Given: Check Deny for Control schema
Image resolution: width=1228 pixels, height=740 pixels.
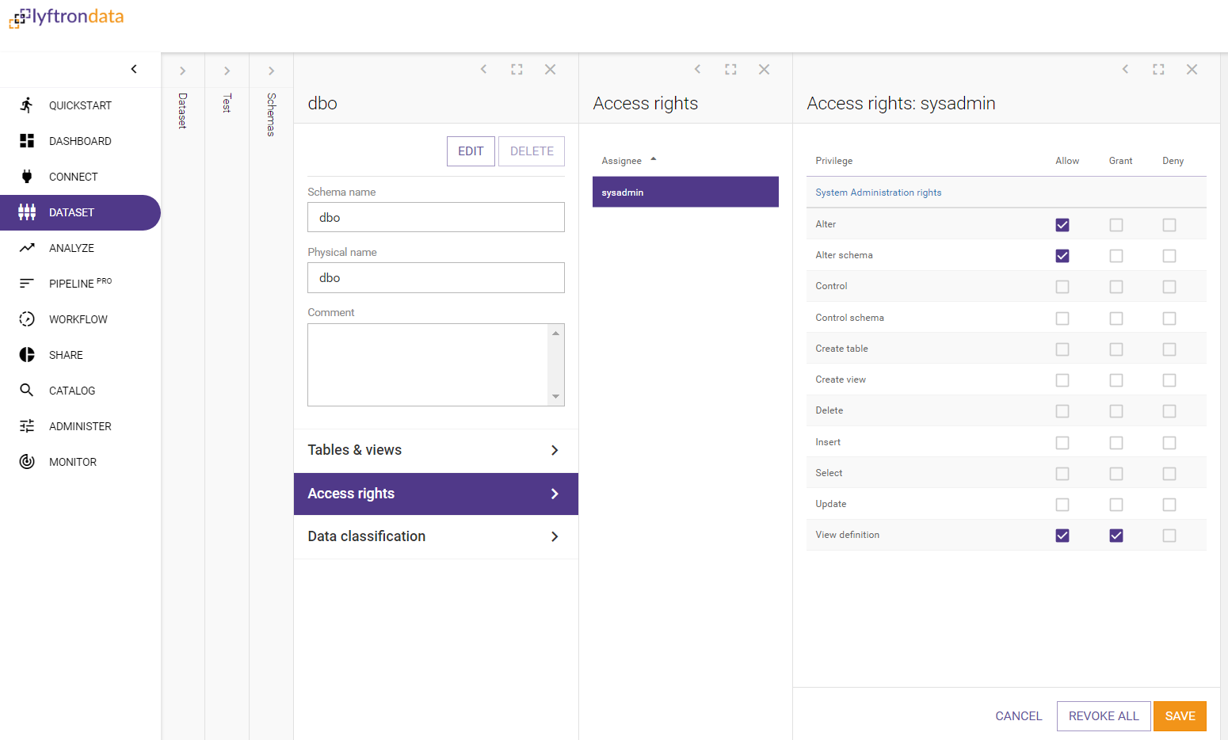Looking at the screenshot, I should coord(1169,319).
